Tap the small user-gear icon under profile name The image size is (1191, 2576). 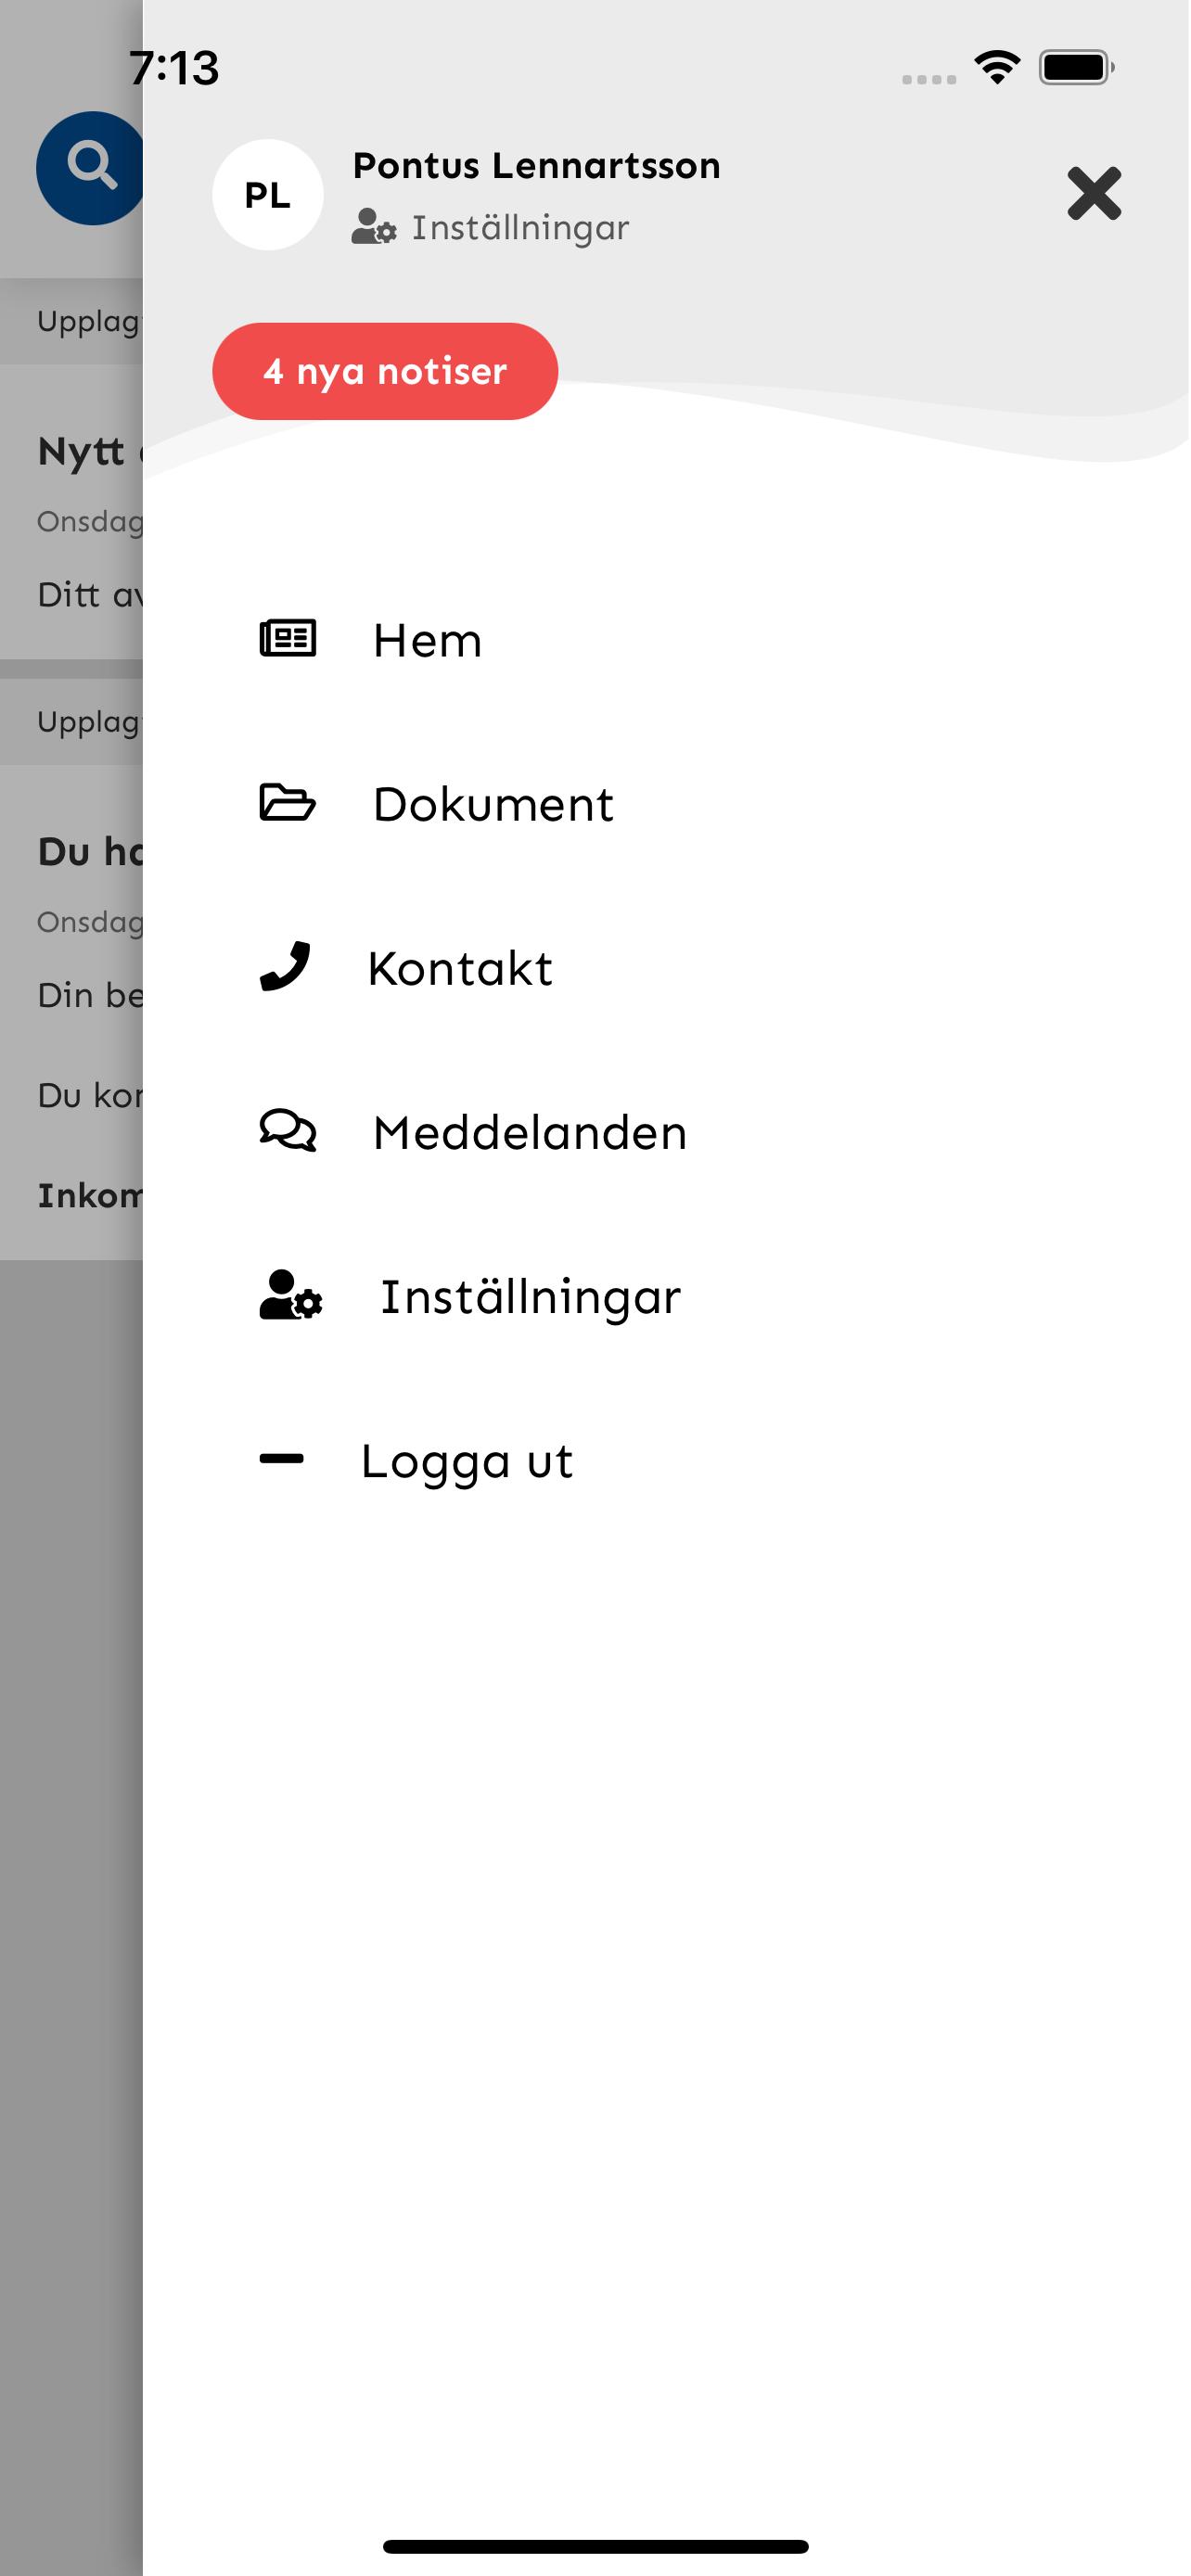click(374, 227)
